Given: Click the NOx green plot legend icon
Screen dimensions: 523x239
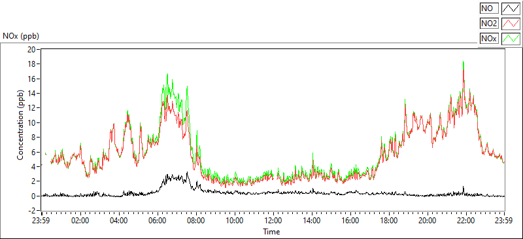Looking at the screenshot, I should coord(511,39).
